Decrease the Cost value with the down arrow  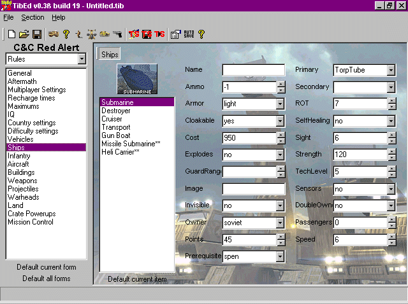point(281,141)
